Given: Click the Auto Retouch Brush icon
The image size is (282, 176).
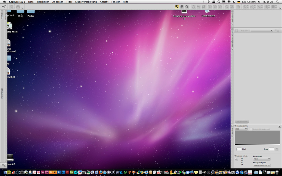Looking at the screenshot, I should [238, 7].
